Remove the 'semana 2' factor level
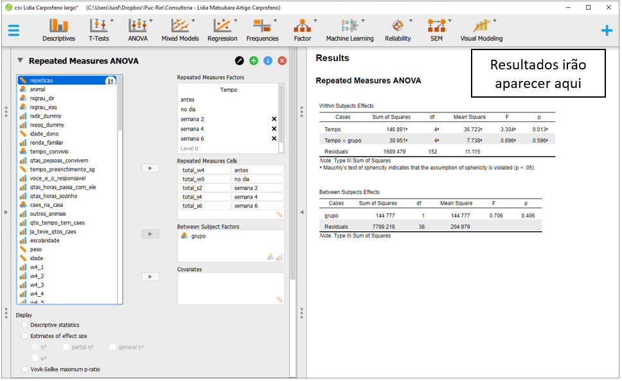Screen dimensions: 622x381 (274, 120)
